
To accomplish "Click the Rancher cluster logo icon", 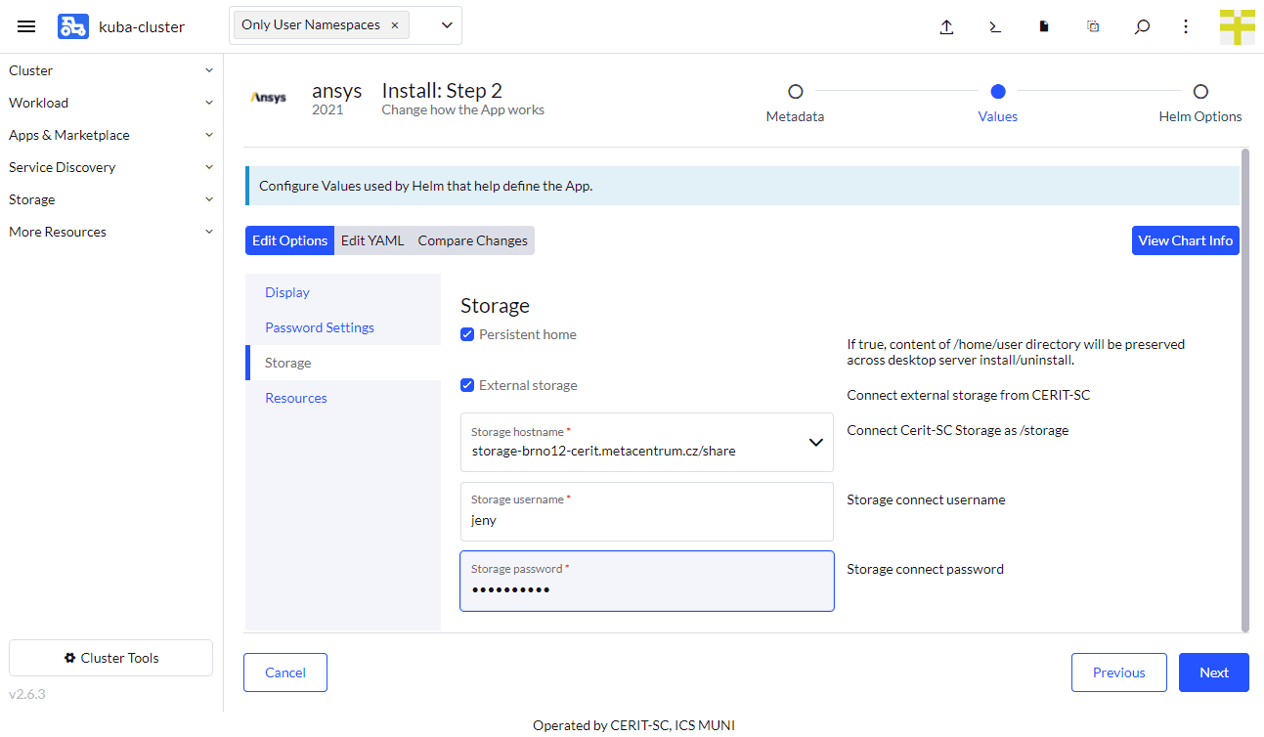I will pyautogui.click(x=71, y=26).
